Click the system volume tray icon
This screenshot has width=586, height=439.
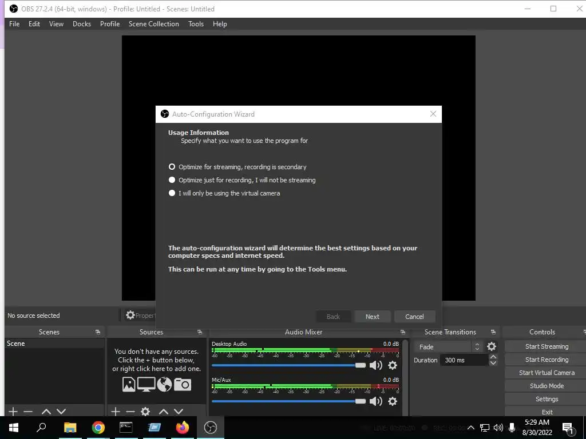[498, 428]
